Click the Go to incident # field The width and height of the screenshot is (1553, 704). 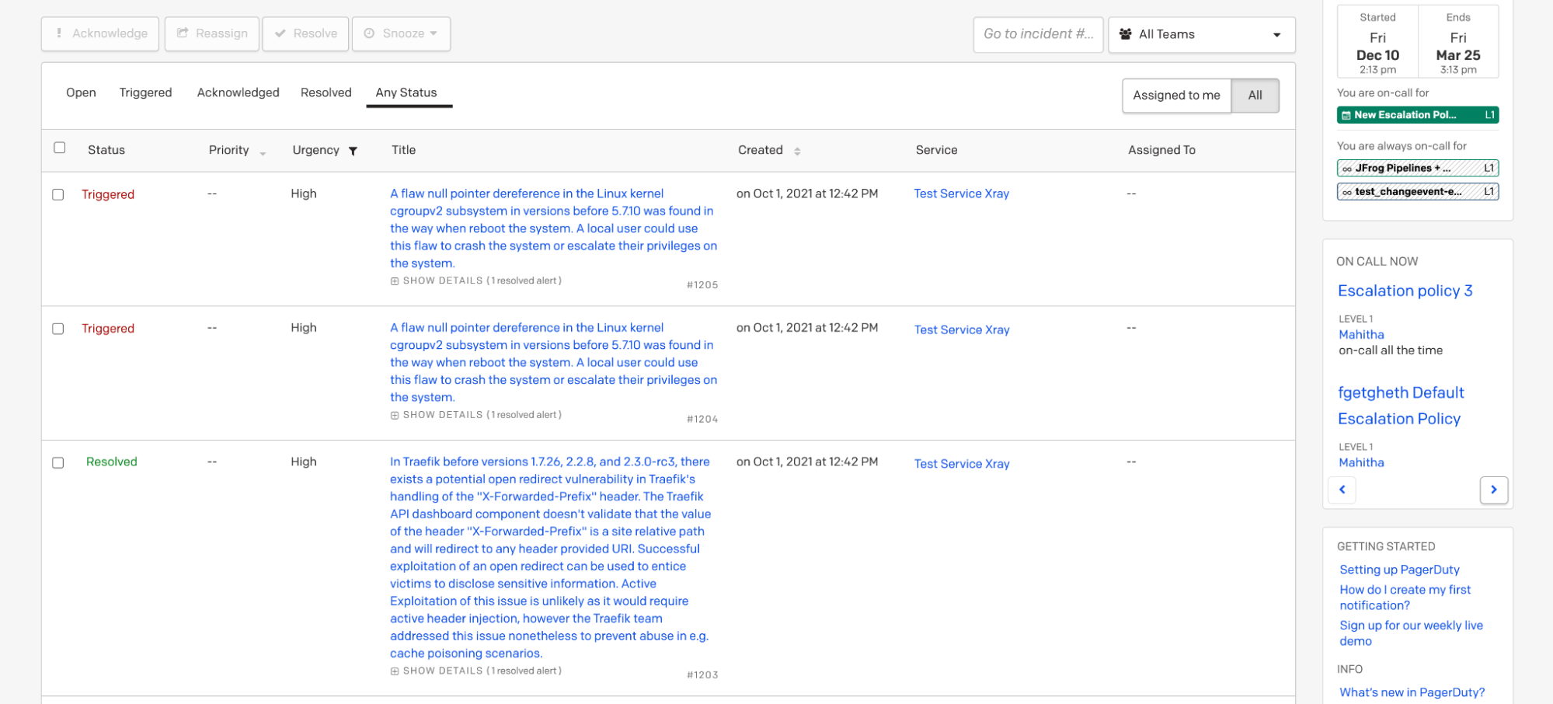pos(1037,34)
